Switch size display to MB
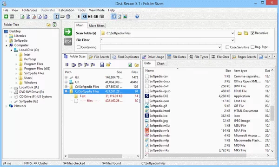 click(x=90, y=17)
